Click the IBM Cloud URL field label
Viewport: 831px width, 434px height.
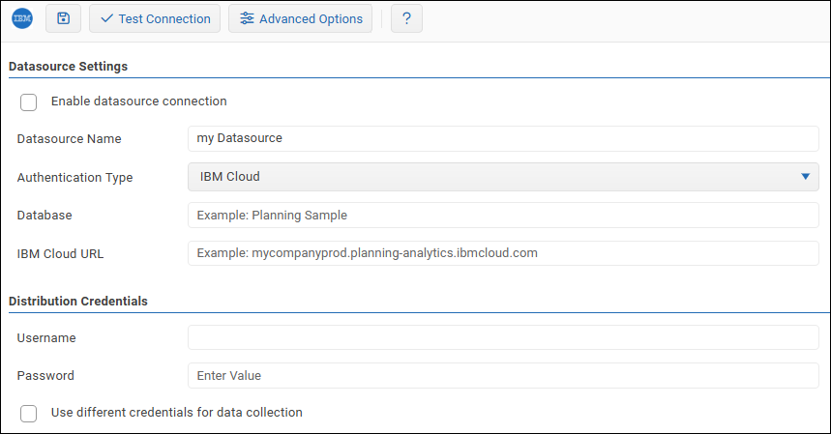60,254
